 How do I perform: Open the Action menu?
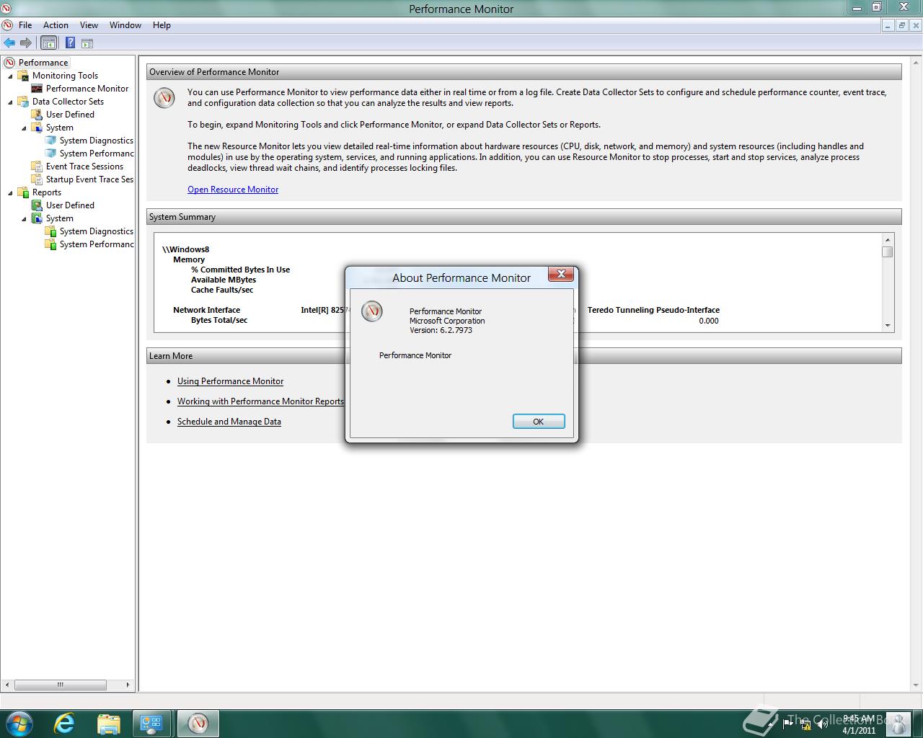pos(56,25)
